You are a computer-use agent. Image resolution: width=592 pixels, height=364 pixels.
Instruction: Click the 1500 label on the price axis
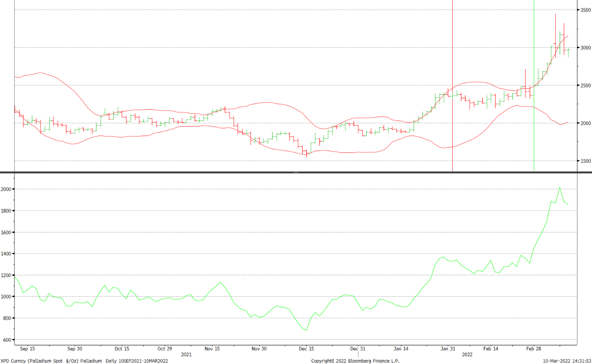click(585, 161)
